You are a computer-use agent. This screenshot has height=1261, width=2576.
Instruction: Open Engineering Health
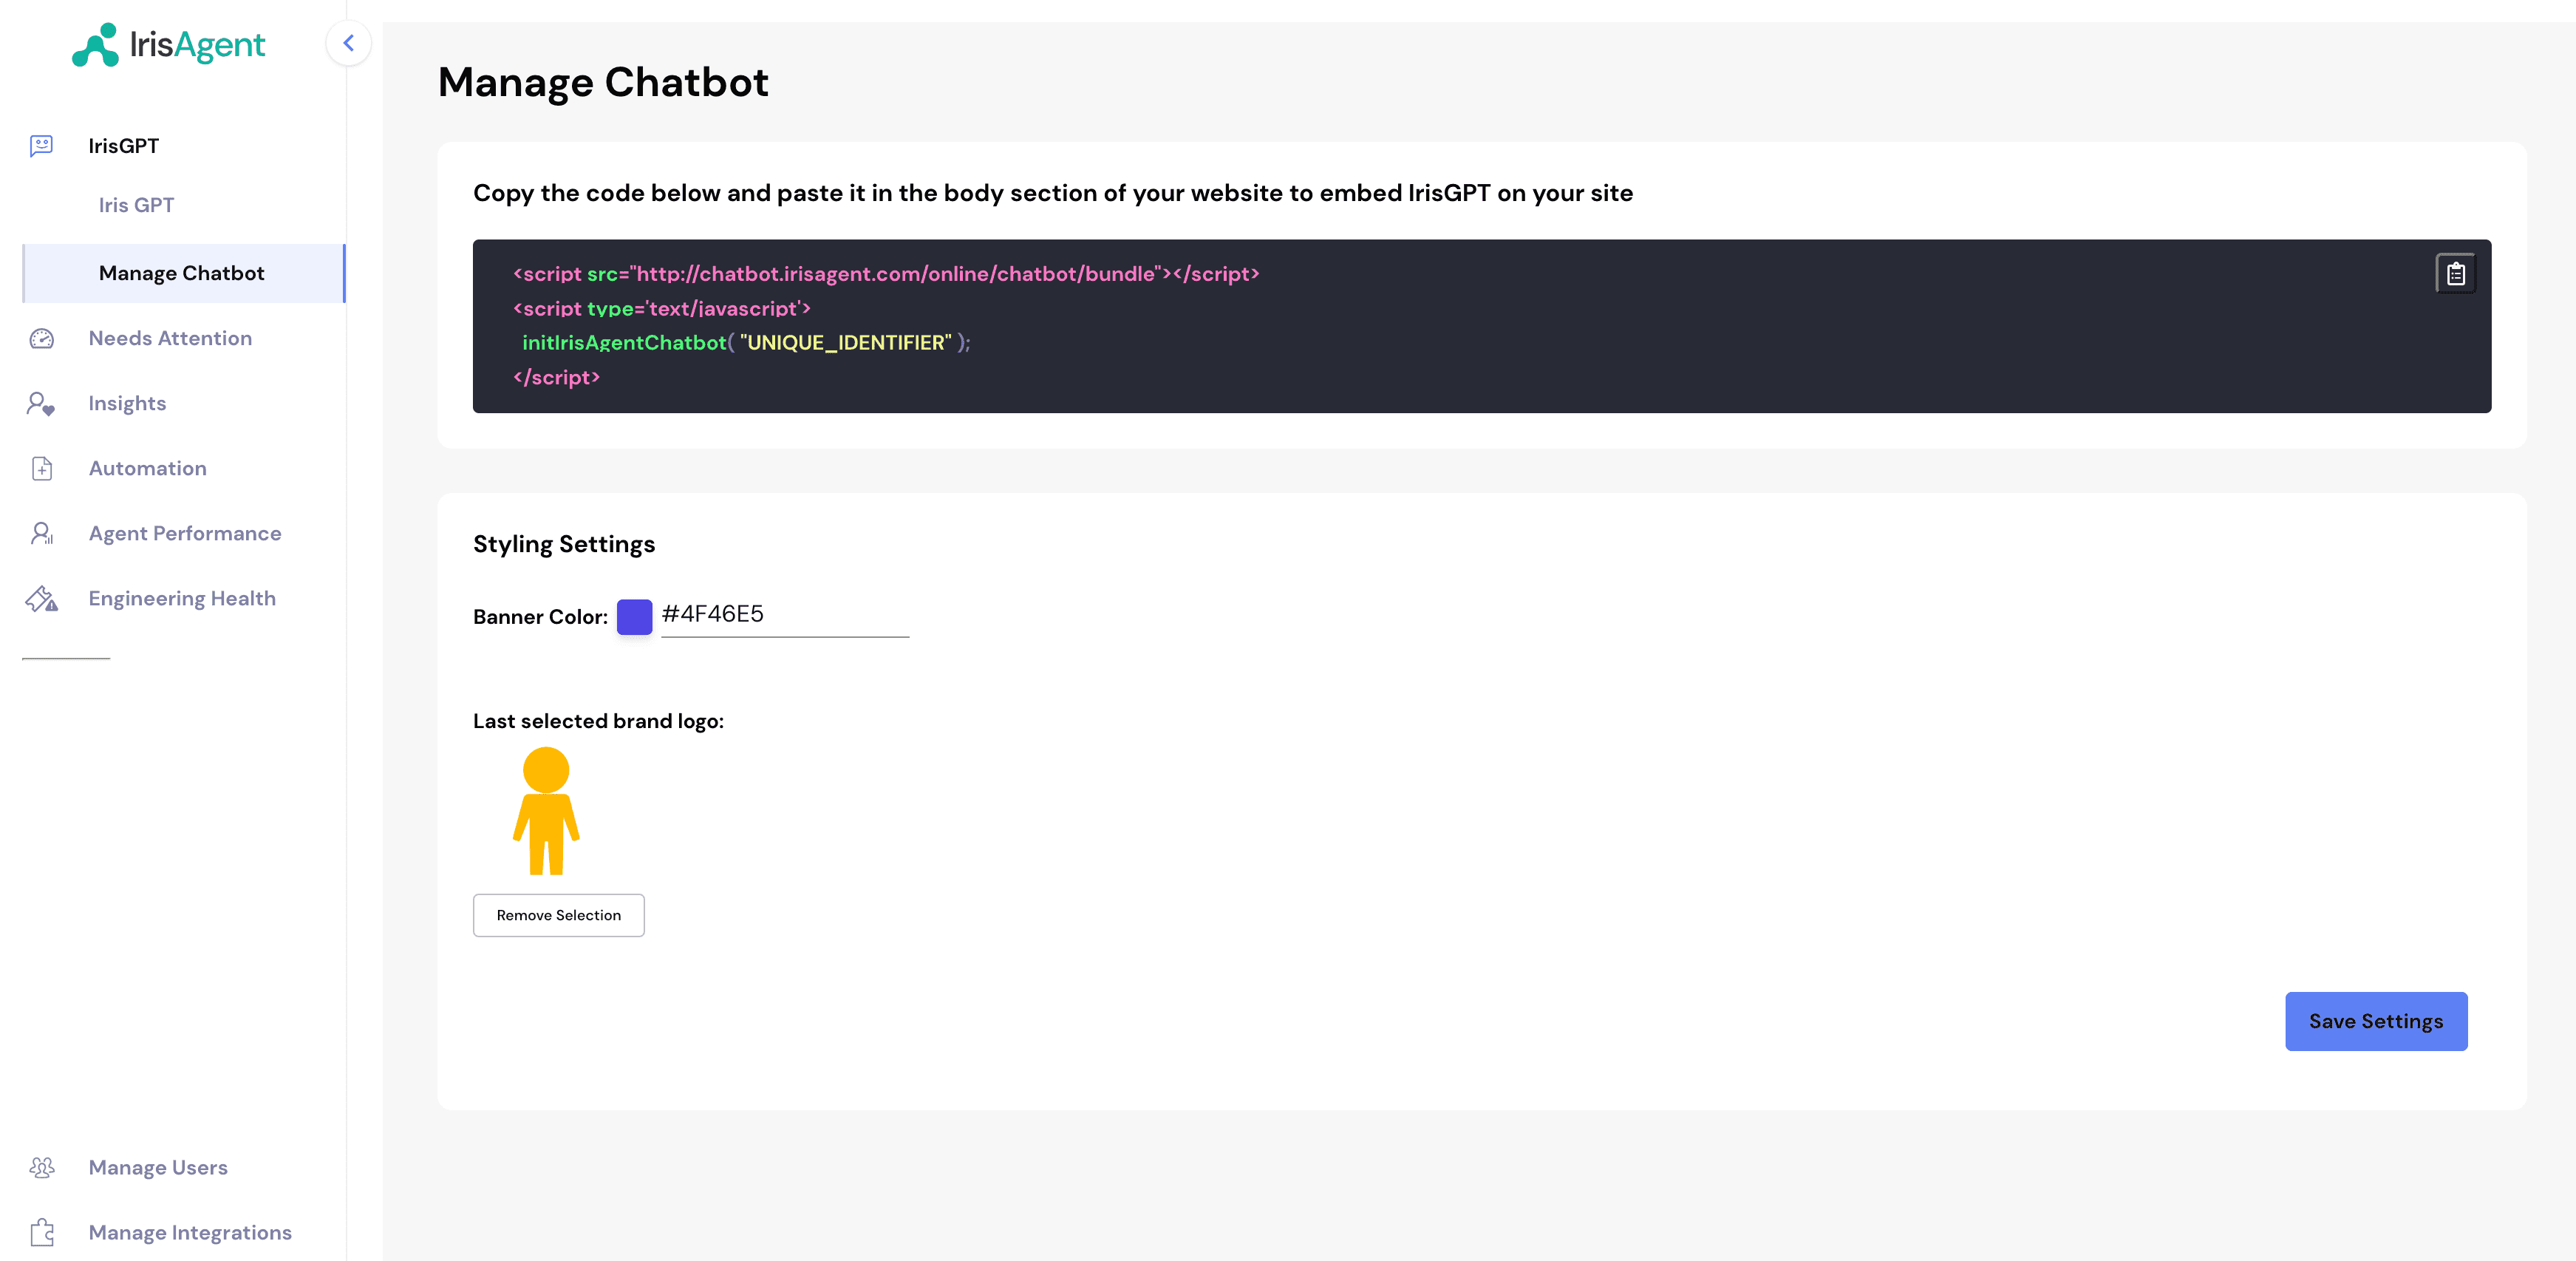182,598
